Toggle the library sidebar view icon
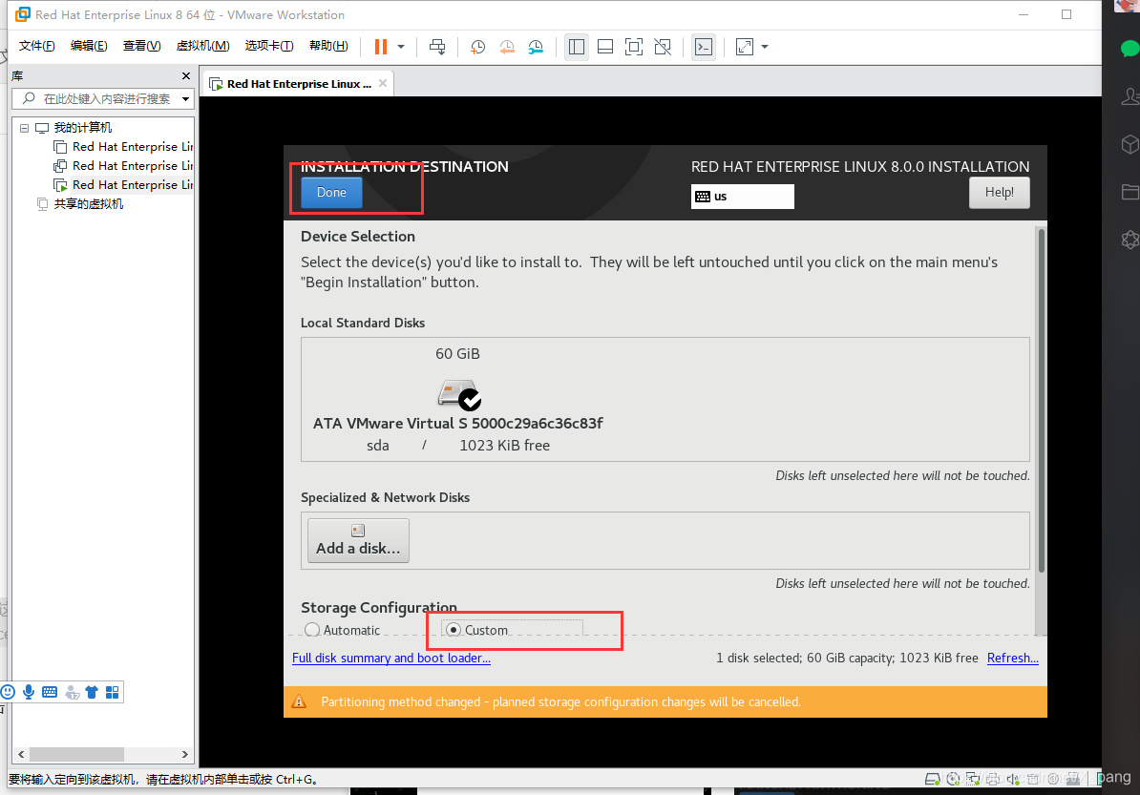This screenshot has width=1140, height=795. 577,47
